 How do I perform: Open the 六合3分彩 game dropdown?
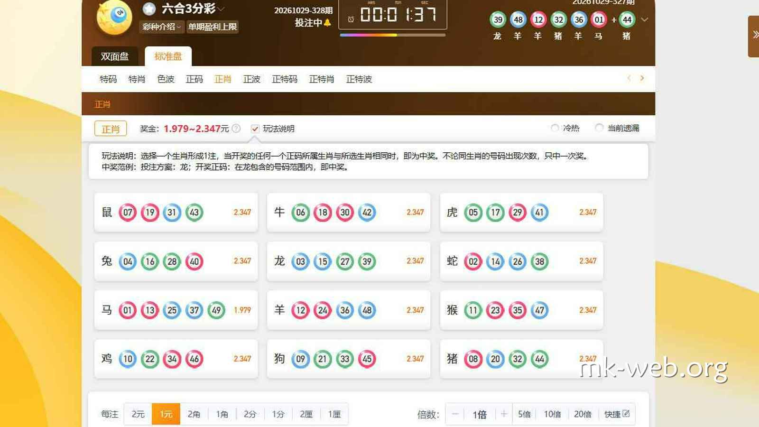[222, 9]
